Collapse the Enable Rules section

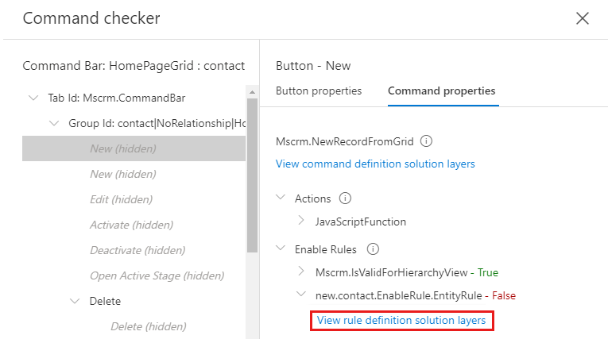281,248
